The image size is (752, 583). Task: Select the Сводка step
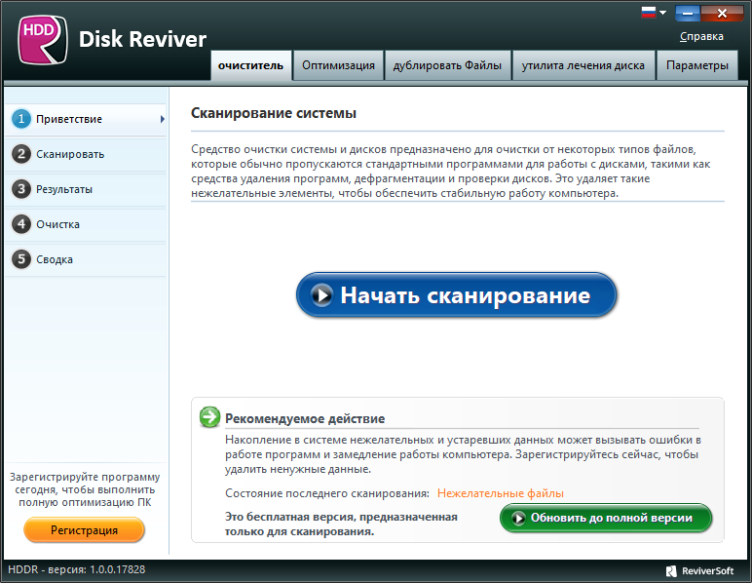(x=86, y=259)
